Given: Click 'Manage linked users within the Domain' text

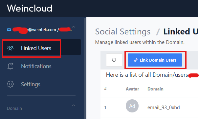Looking at the screenshot, I should (140, 42).
